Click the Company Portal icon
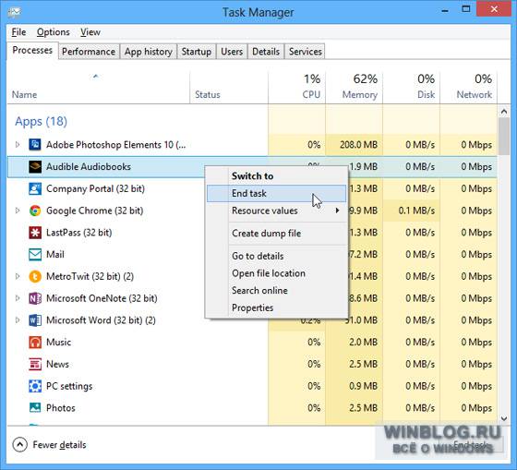 35,188
